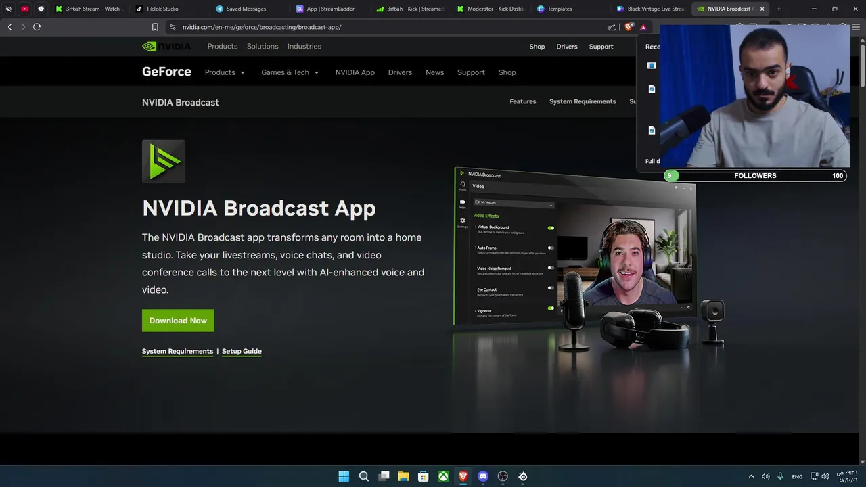Open News in the GeForce menu

point(435,72)
